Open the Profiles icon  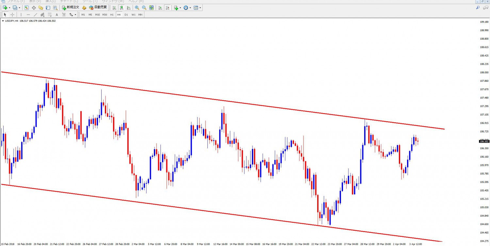(15, 8)
